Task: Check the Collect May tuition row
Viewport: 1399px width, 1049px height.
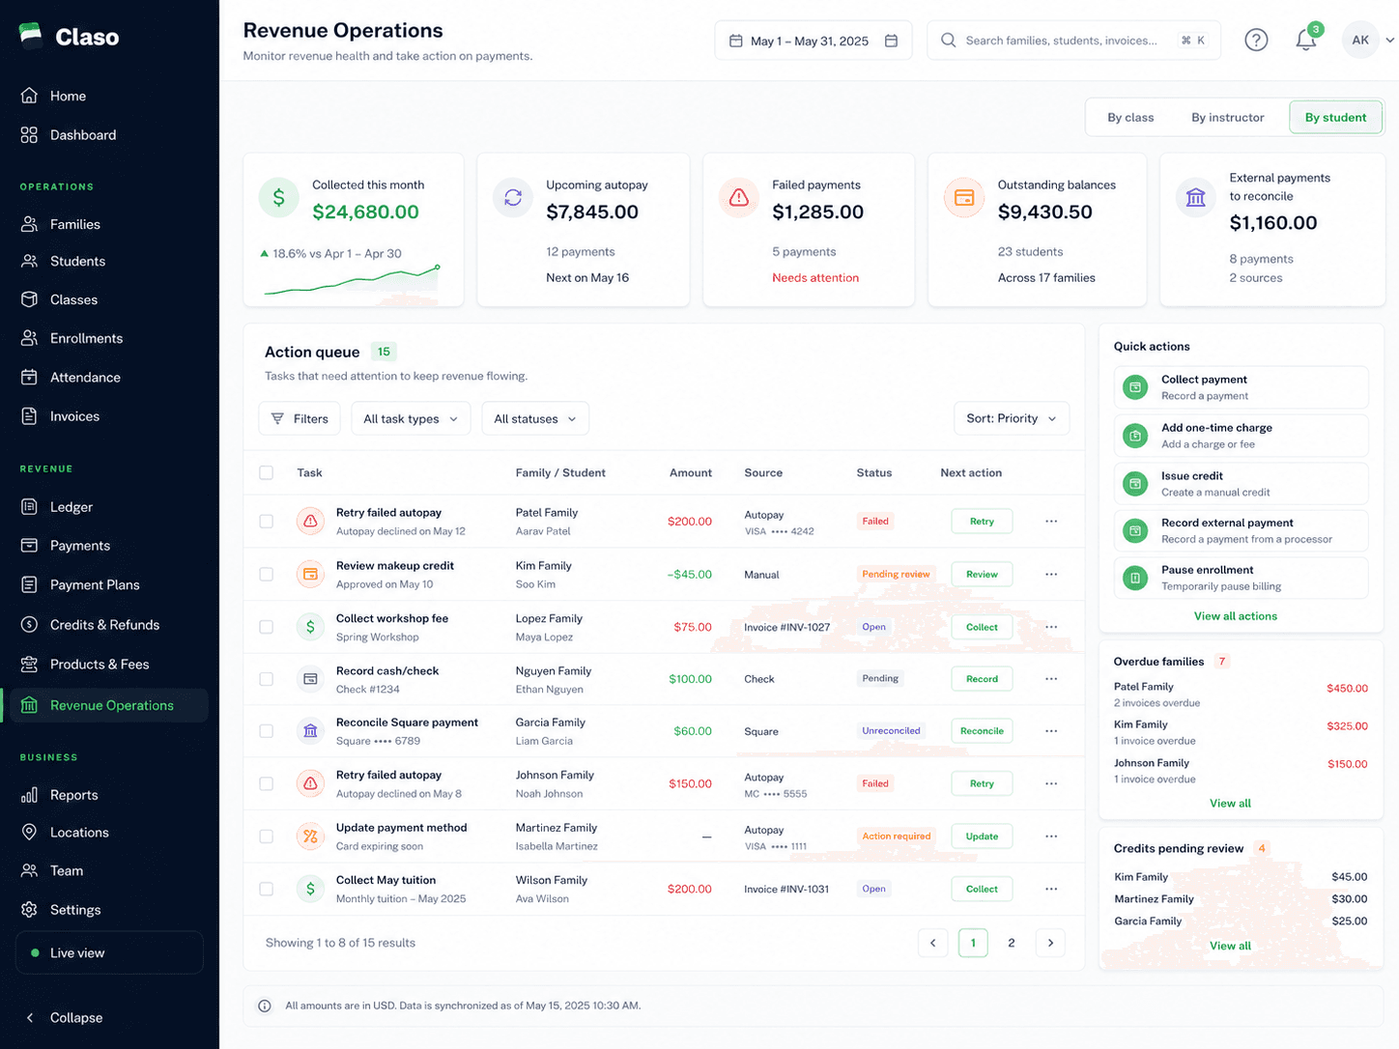Action: tap(266, 889)
